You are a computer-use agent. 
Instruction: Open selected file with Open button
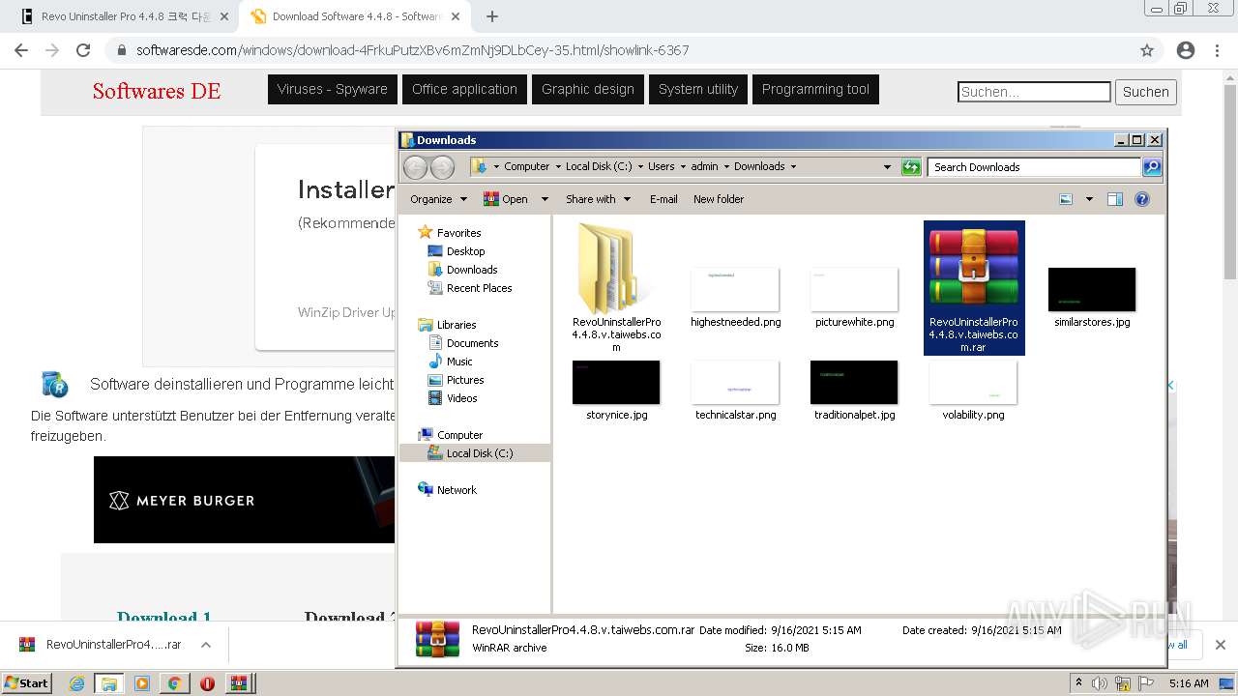click(x=506, y=199)
